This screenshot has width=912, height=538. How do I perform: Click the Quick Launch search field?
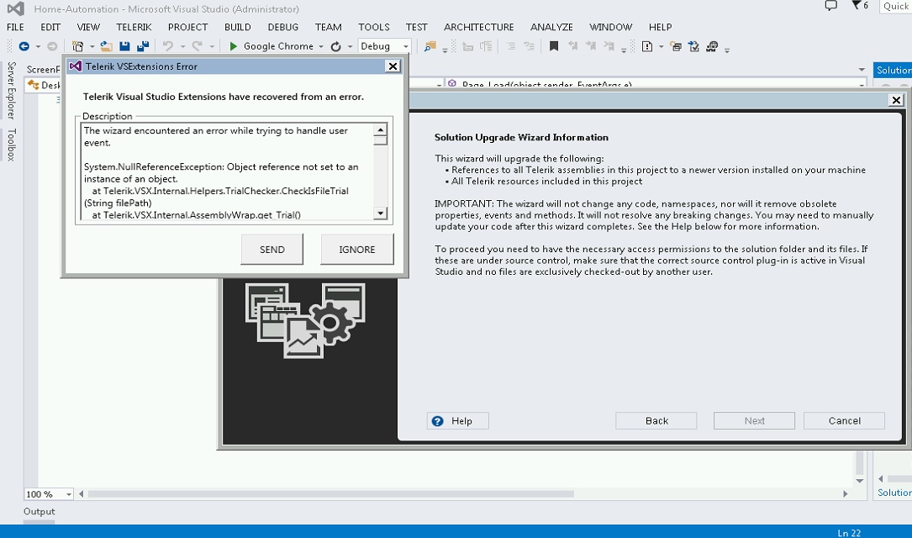[x=895, y=7]
